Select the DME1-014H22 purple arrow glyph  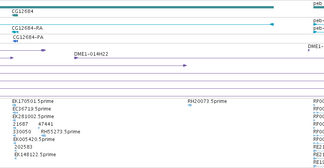76,58
